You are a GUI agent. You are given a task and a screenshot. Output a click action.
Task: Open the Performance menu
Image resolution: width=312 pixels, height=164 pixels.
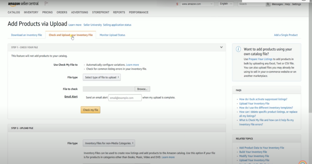pyautogui.click(x=139, y=12)
